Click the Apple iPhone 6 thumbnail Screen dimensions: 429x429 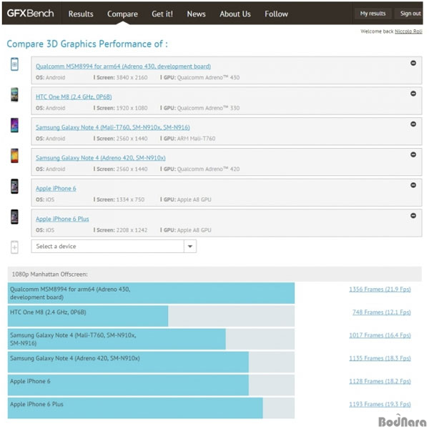pos(14,187)
